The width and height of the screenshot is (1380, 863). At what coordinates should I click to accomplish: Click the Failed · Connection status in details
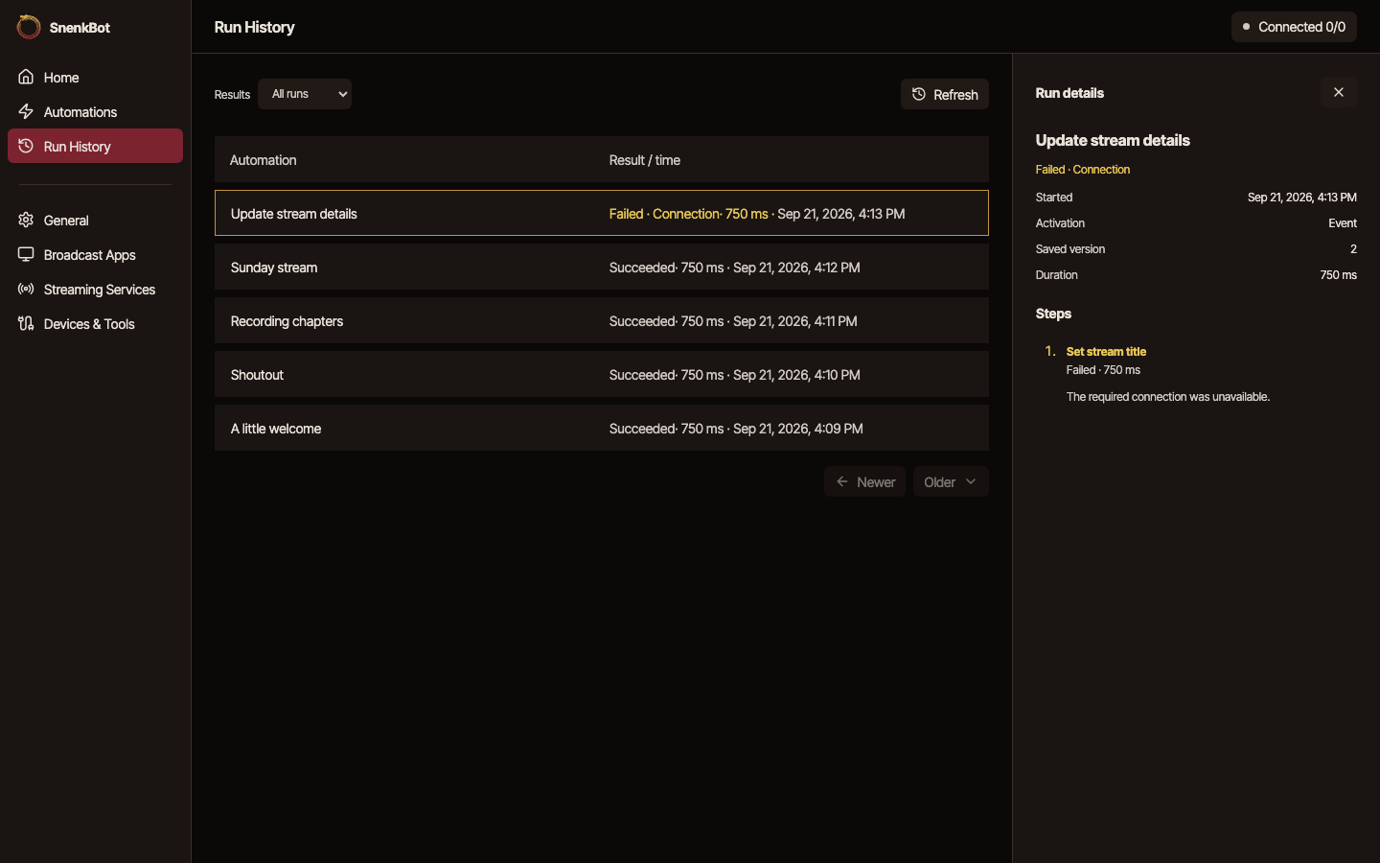click(x=1083, y=169)
